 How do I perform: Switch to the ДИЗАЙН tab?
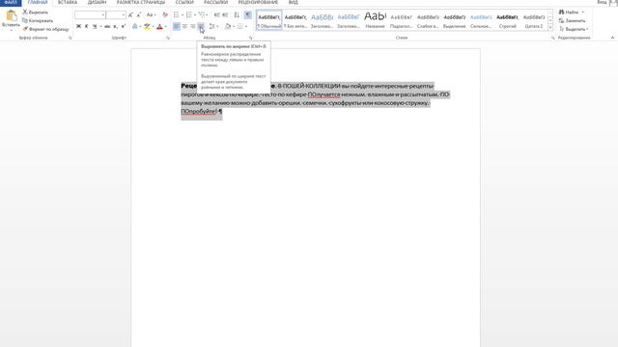coord(97,2)
